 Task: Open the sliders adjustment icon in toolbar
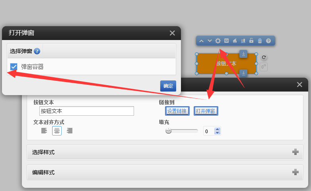[226, 41]
